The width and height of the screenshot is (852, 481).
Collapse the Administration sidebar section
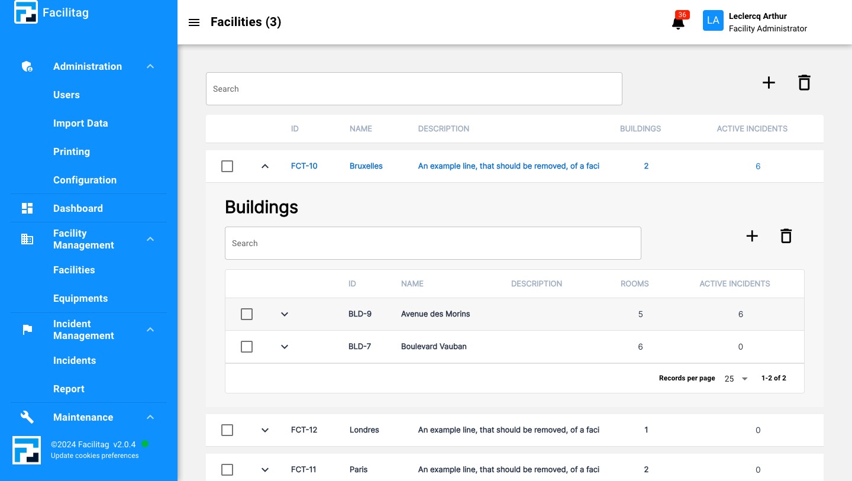pyautogui.click(x=150, y=66)
